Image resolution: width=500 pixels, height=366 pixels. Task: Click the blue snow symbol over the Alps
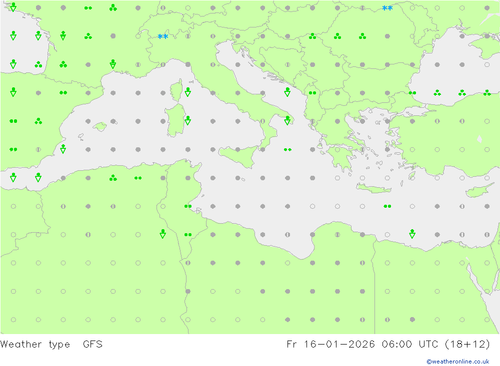click(163, 36)
